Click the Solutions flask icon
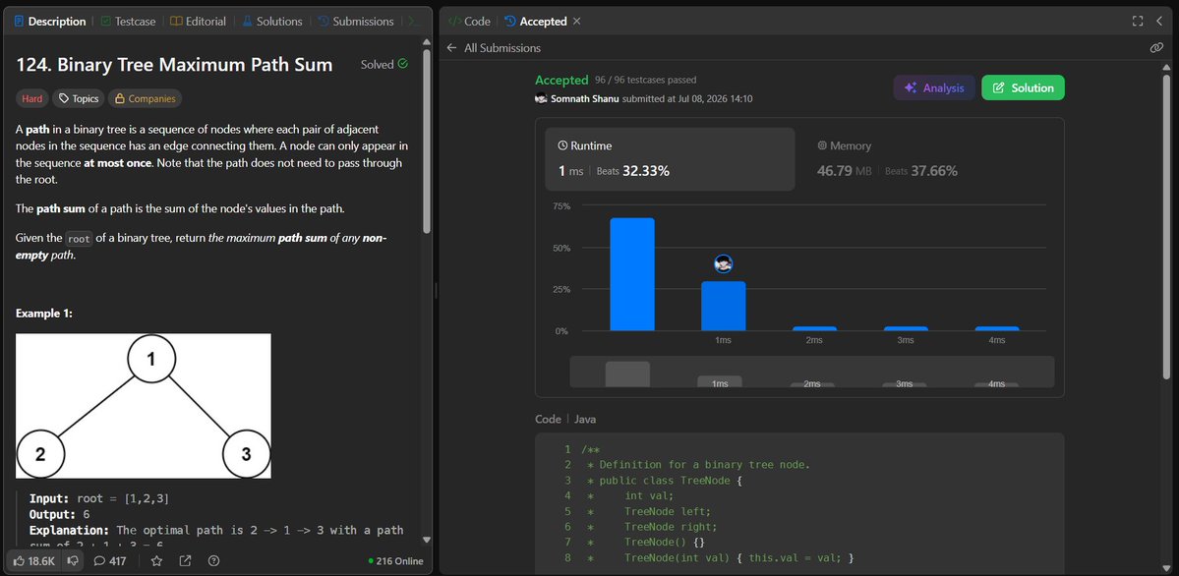 pos(247,21)
